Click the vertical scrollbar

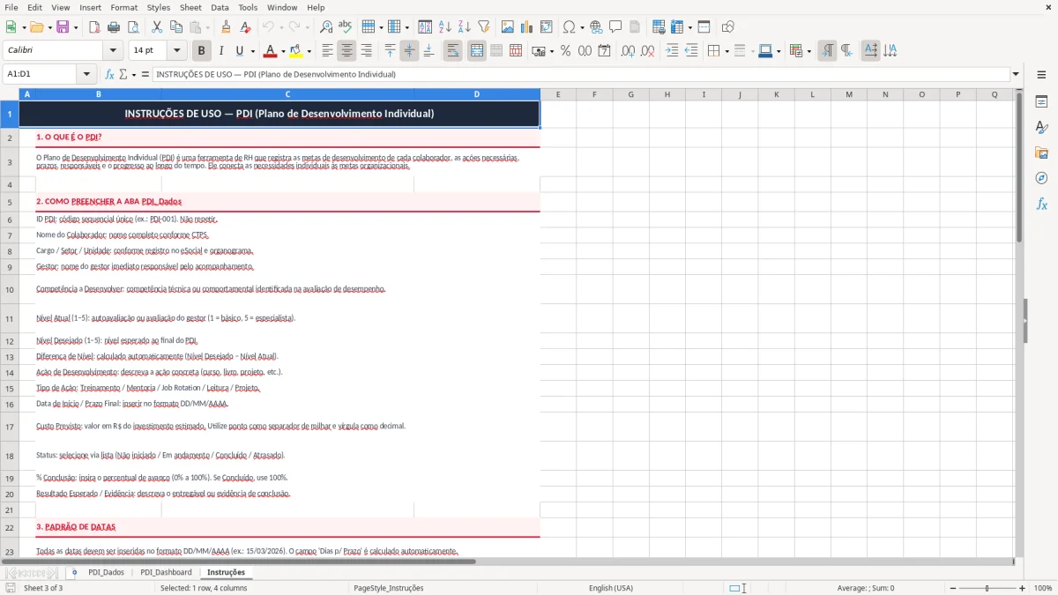pos(1019,167)
